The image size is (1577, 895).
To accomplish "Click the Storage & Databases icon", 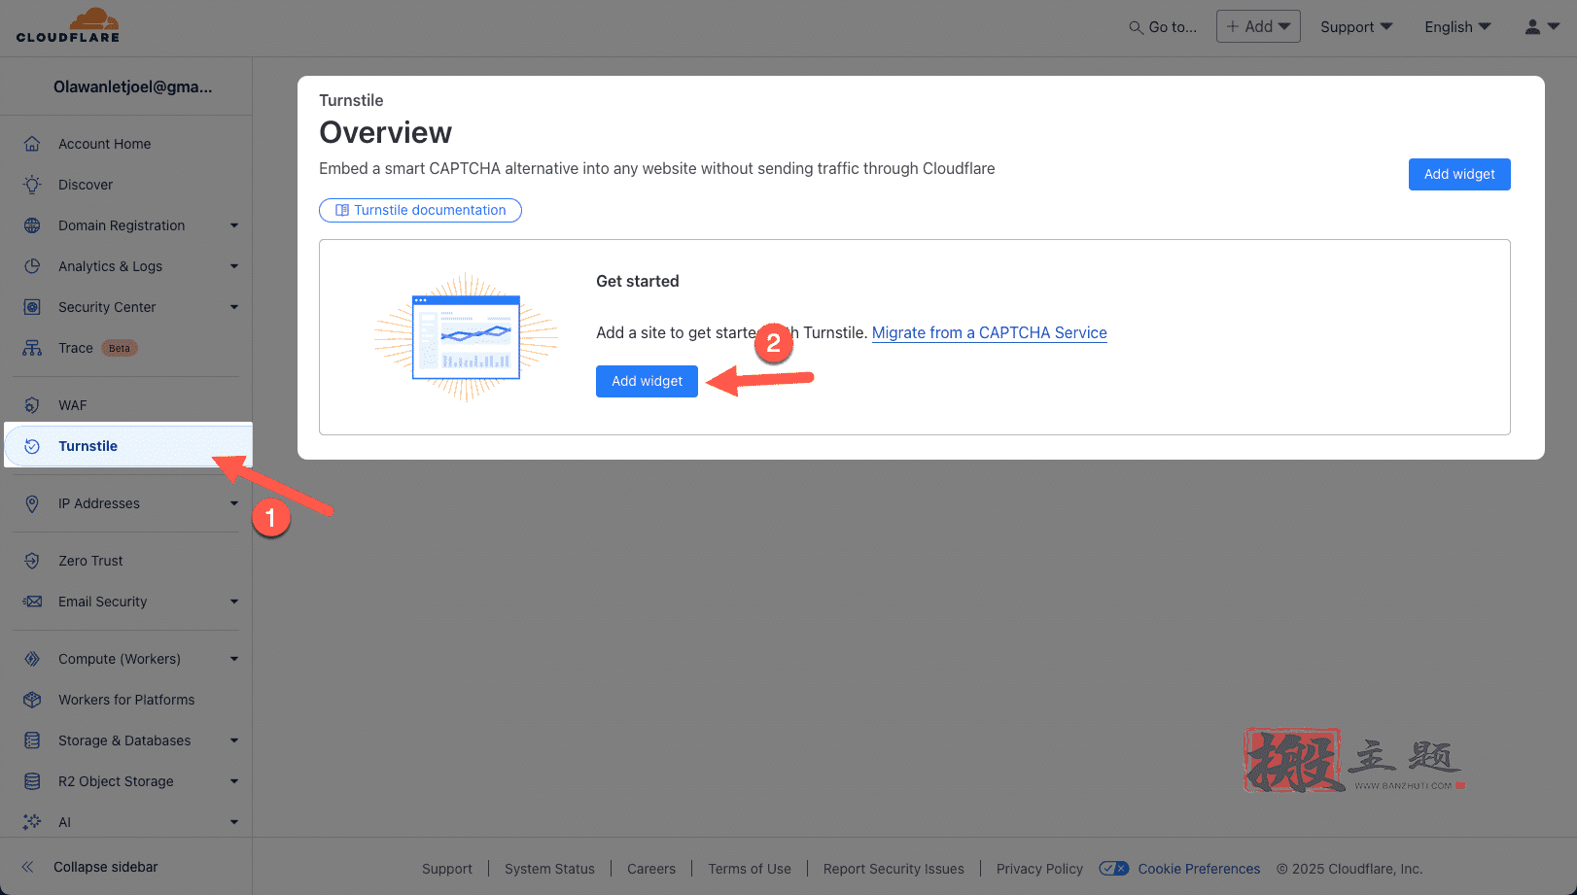I will pyautogui.click(x=32, y=740).
